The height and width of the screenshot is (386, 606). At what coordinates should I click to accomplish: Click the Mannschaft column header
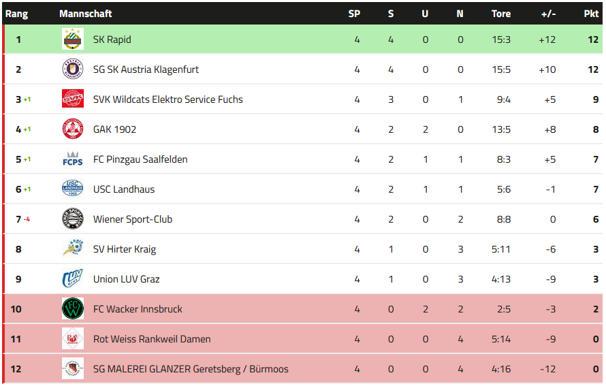pyautogui.click(x=86, y=14)
